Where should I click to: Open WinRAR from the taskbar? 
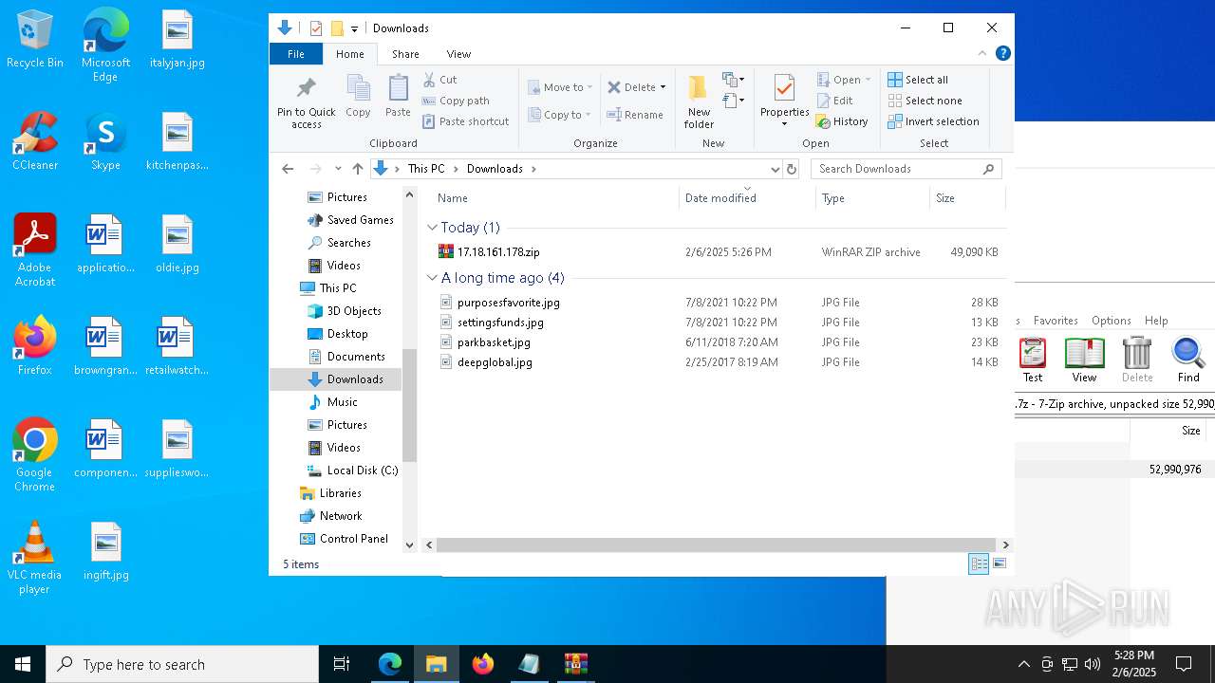coord(575,664)
